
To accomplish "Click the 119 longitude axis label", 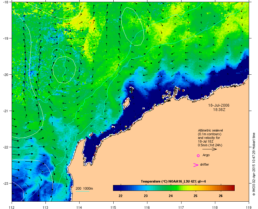I will tap(249, 207).
